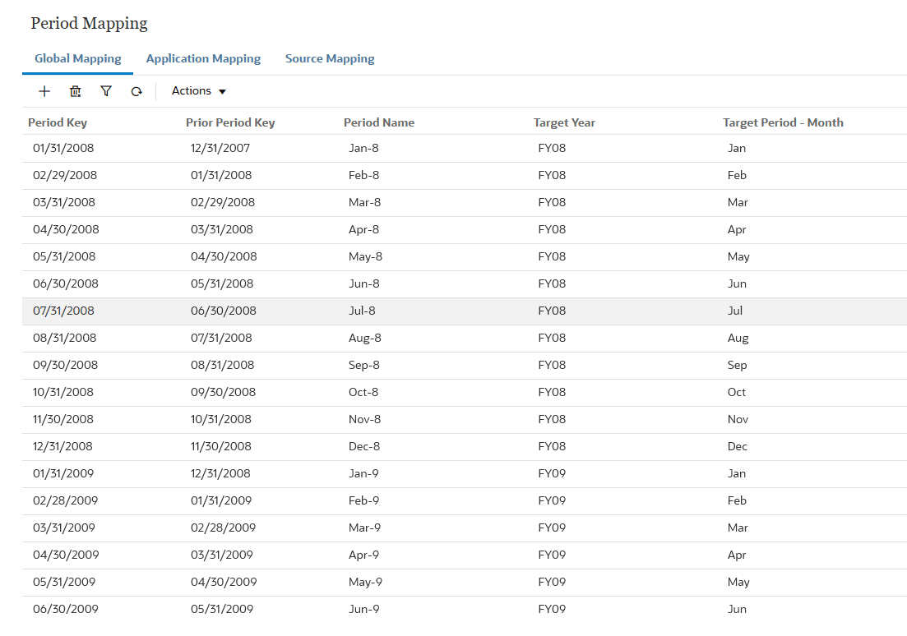Click the Prior Period Key cell 02/28/2009
The width and height of the screenshot is (907, 636).
click(x=223, y=528)
